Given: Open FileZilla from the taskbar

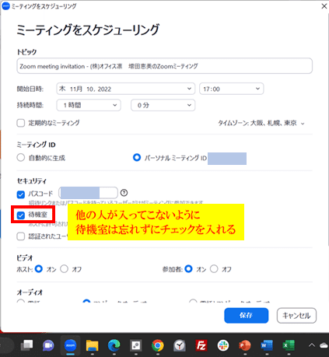Looking at the screenshot, I should 201,345.
